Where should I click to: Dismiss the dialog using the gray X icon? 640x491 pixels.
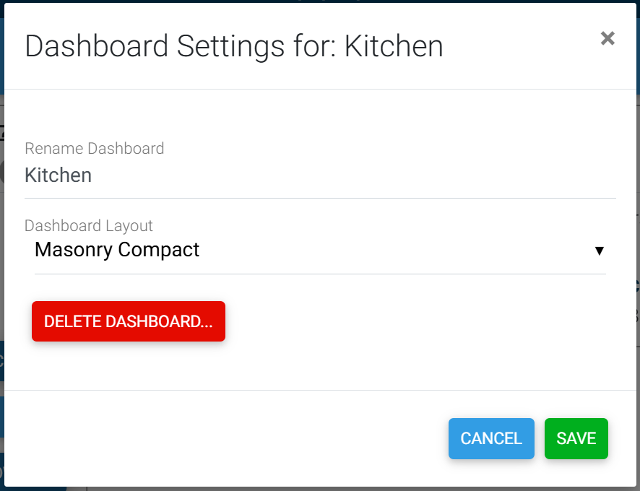[607, 38]
